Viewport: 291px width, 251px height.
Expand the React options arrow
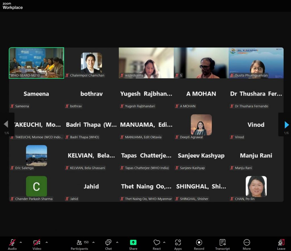point(164,242)
